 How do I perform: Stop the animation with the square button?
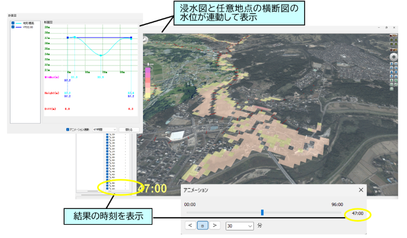click(202, 226)
